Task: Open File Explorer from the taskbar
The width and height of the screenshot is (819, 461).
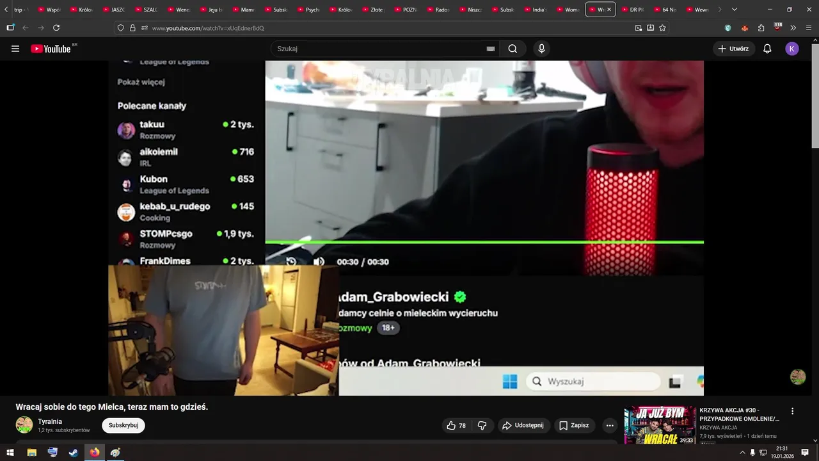Action: (x=31, y=453)
